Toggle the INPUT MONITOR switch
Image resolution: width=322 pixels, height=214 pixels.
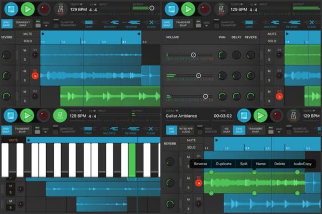pyautogui.click(x=200, y=130)
